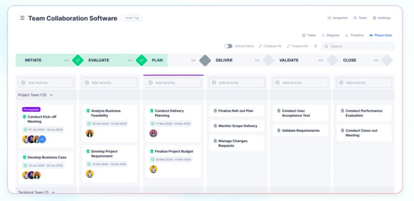Click the completed check on Conduct Kick-off Meeting

(24, 117)
